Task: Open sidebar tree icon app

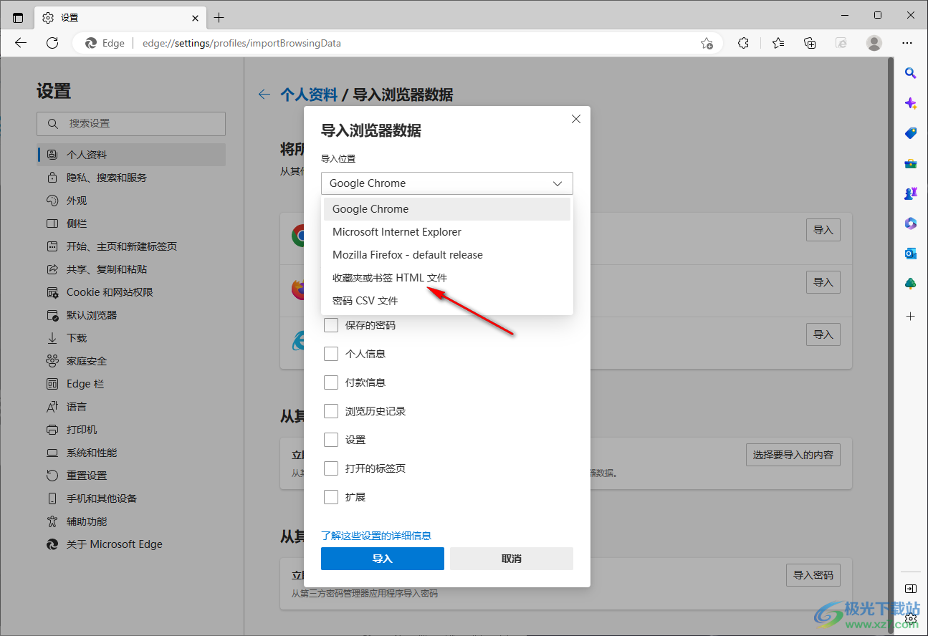Action: [x=911, y=284]
